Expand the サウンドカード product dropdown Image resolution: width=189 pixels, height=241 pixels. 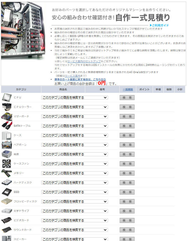(74, 230)
